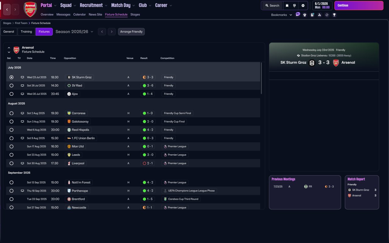Open the settings gear icon
The width and height of the screenshot is (389, 243).
coord(303,5)
